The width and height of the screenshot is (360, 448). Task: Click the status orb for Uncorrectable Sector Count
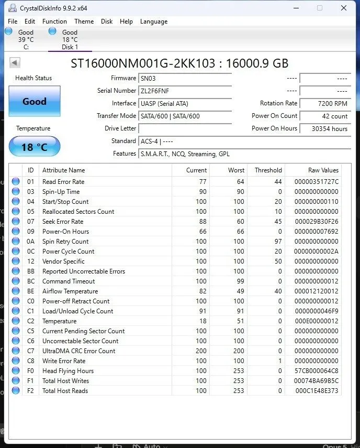(x=16, y=341)
